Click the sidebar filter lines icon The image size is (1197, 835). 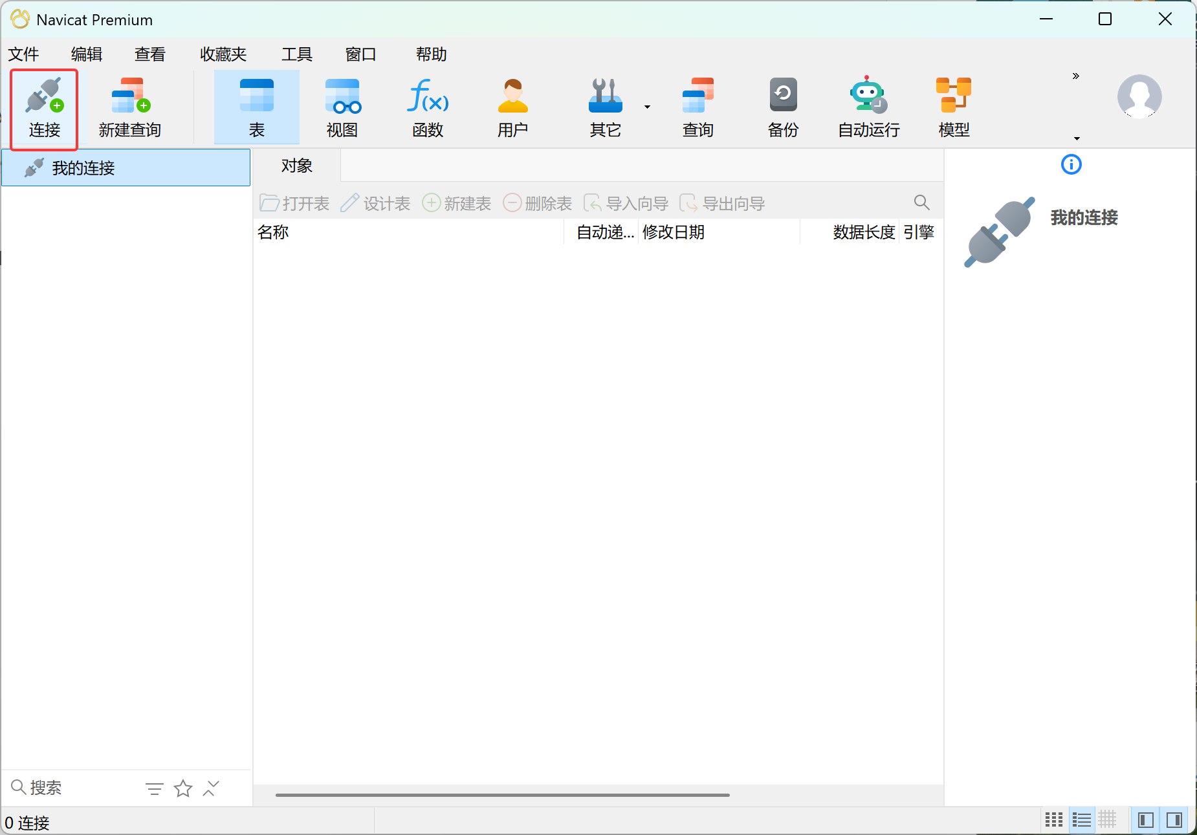154,788
